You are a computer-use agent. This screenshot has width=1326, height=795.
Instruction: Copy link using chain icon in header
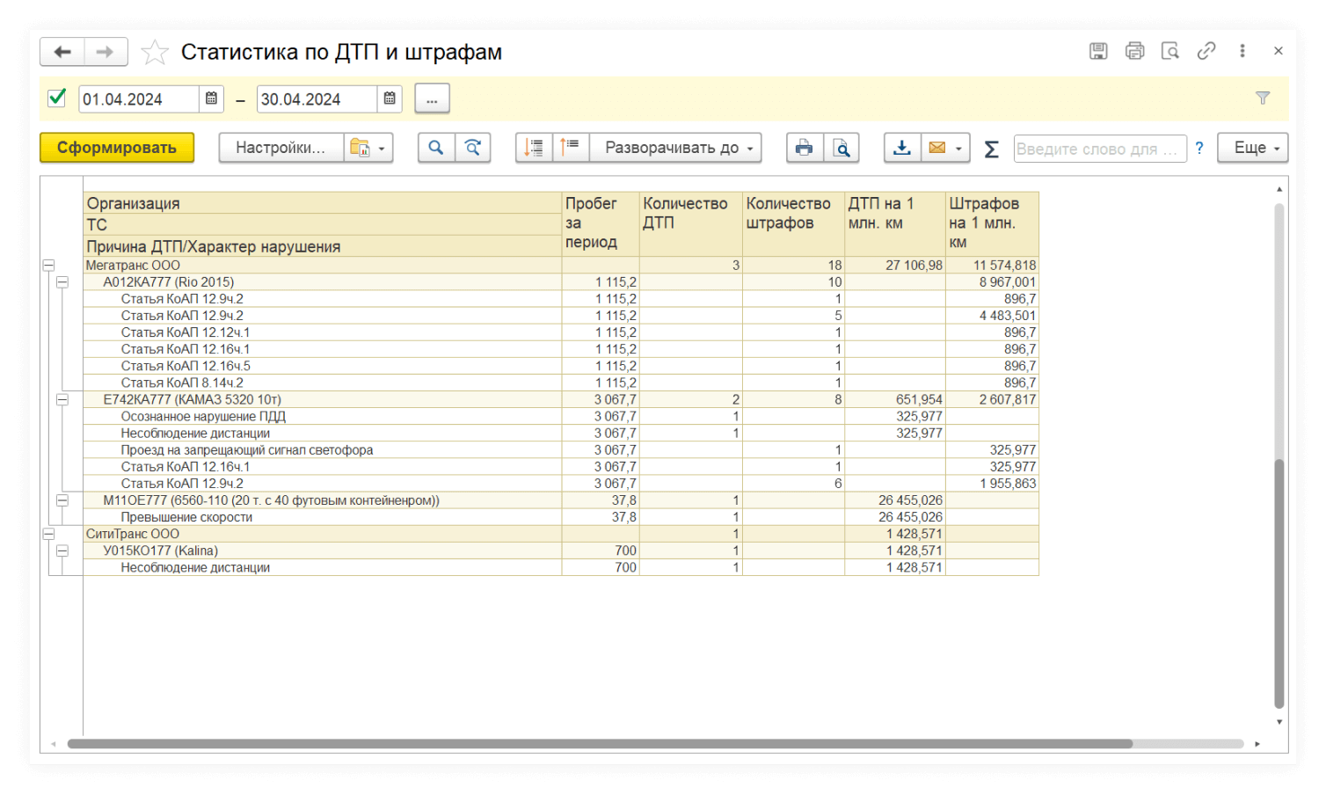(x=1206, y=51)
